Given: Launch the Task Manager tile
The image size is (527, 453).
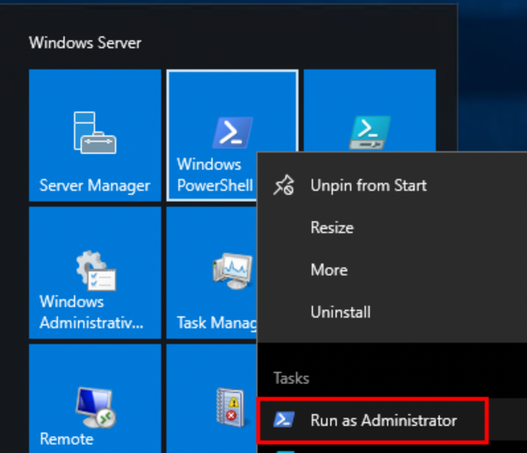Looking at the screenshot, I should [212, 273].
